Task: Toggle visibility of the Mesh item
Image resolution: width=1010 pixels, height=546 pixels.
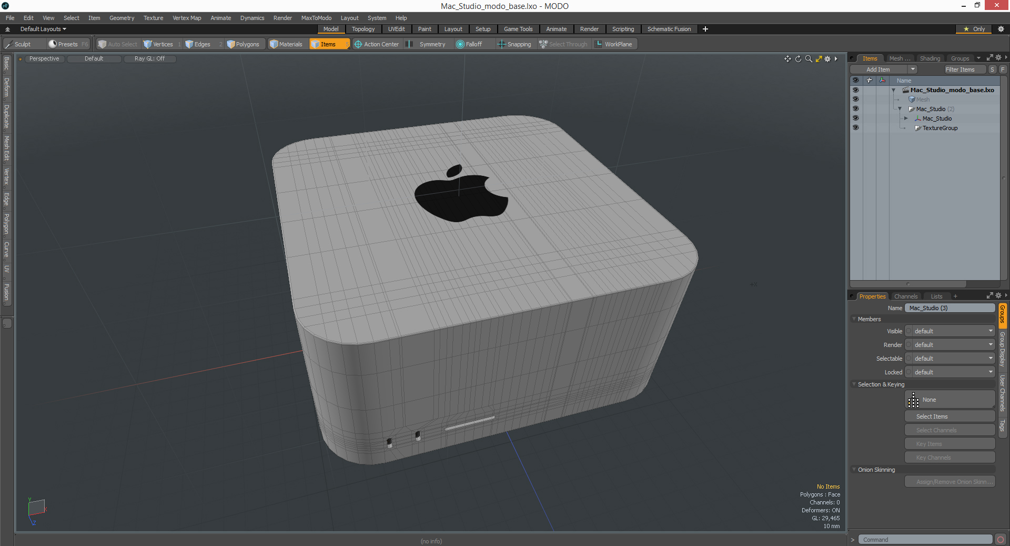Action: tap(855, 100)
